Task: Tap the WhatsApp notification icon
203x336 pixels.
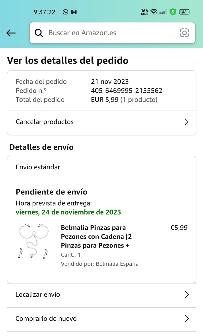Action: pos(65,12)
